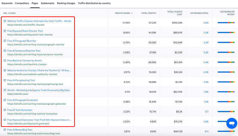The image size is (238, 136).
Task: Click traffic cost value $61.41K
Action: (178, 62)
